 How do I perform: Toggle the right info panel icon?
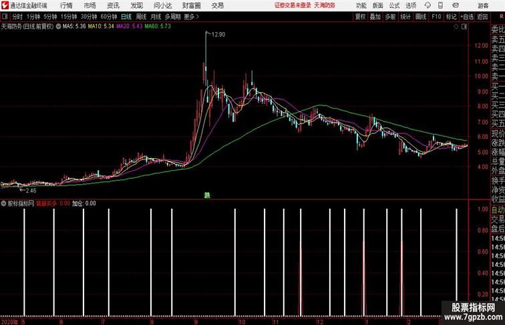464,27
